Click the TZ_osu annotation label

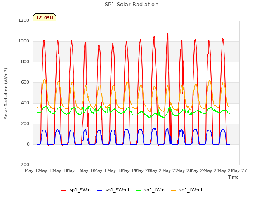45,17
